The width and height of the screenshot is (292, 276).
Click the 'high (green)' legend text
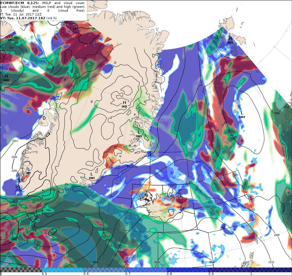tap(74, 7)
